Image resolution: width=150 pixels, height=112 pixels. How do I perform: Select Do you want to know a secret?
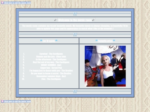[x=51, y=74]
